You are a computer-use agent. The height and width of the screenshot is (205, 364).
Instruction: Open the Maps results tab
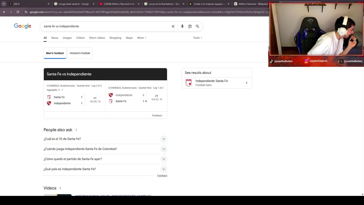click(129, 38)
